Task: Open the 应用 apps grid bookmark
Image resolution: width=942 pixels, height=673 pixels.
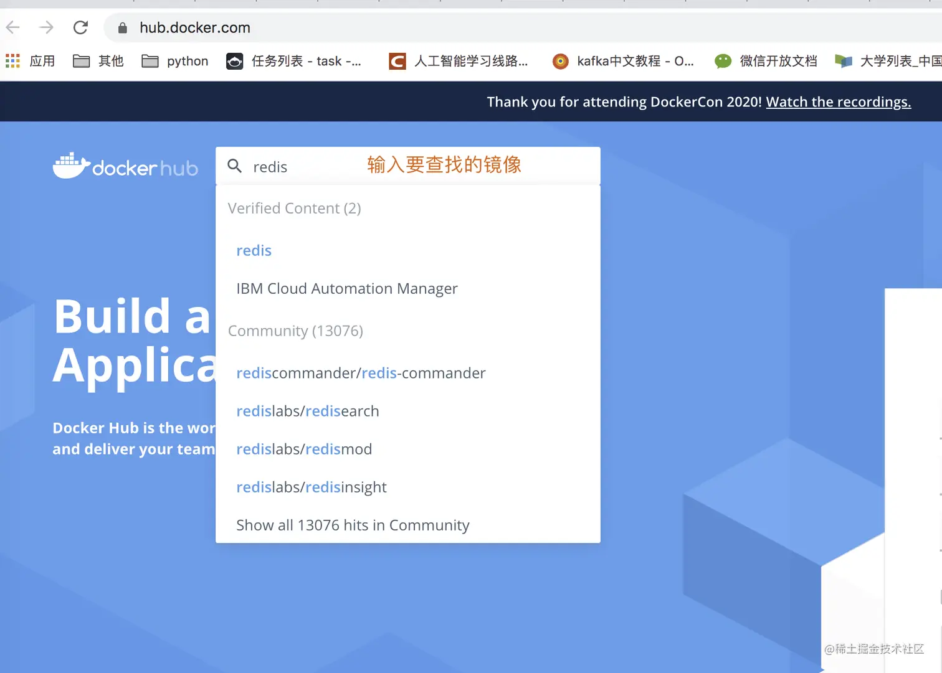Action: 31,61
